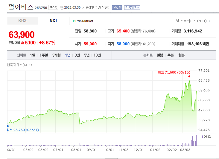This screenshot has height=159, width=219.
Task: Click the 넥스트레이드(NXT) help question icon
Action: (209, 21)
